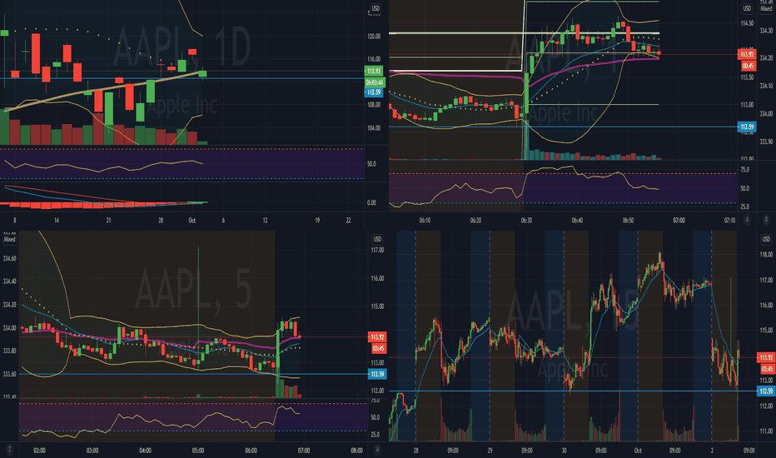Click blue 113.59 line label on 1-minute chart
The image size is (776, 458).
(747, 127)
